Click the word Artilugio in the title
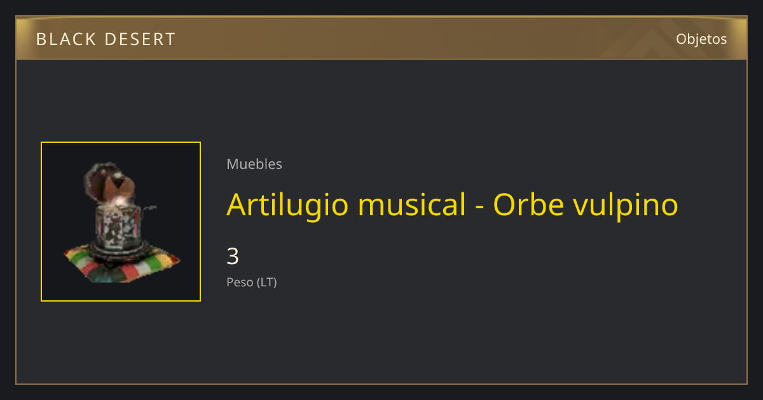This screenshot has width=763, height=400. click(287, 204)
